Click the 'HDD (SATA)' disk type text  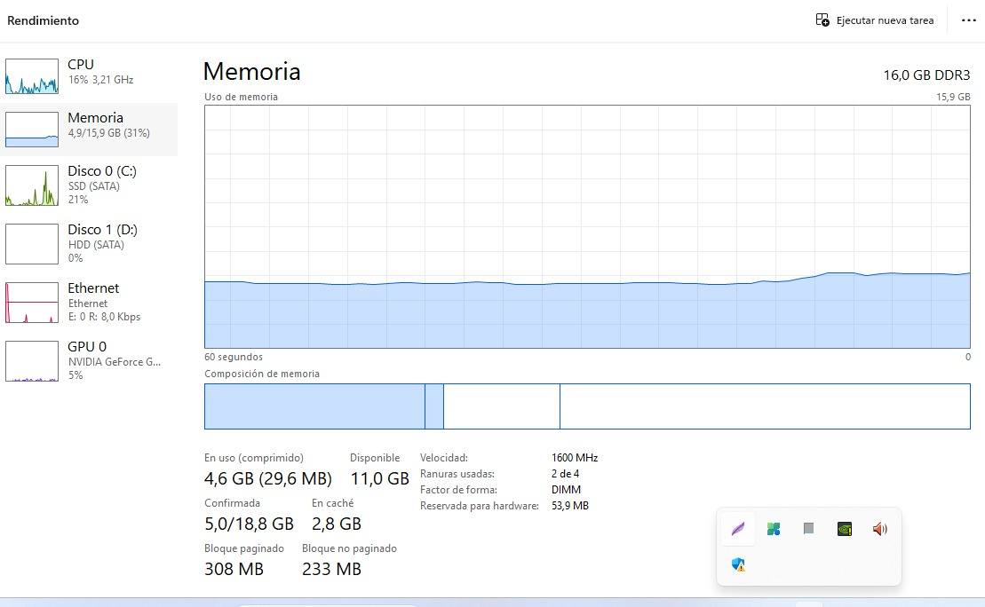96,245
